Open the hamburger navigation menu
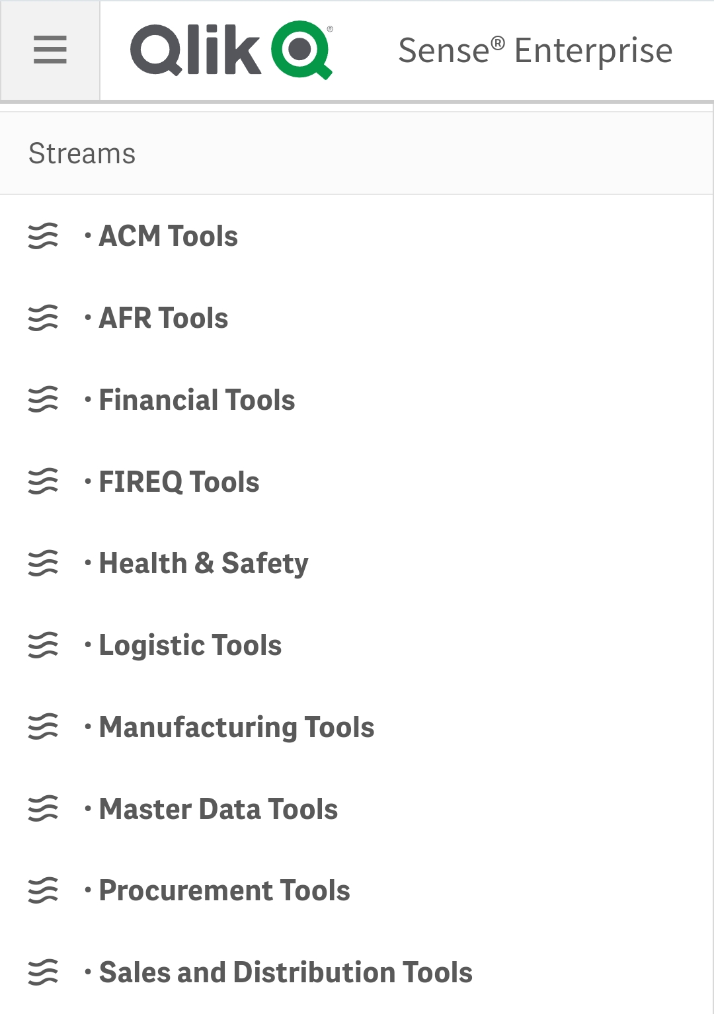714x1014 pixels. coord(50,50)
